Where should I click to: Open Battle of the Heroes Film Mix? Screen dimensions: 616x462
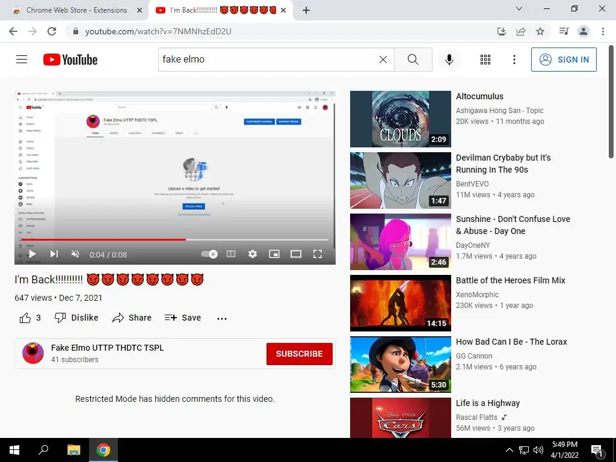click(x=510, y=280)
